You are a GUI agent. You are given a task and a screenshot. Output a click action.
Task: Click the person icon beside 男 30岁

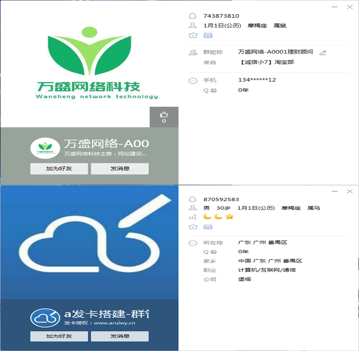click(x=193, y=208)
